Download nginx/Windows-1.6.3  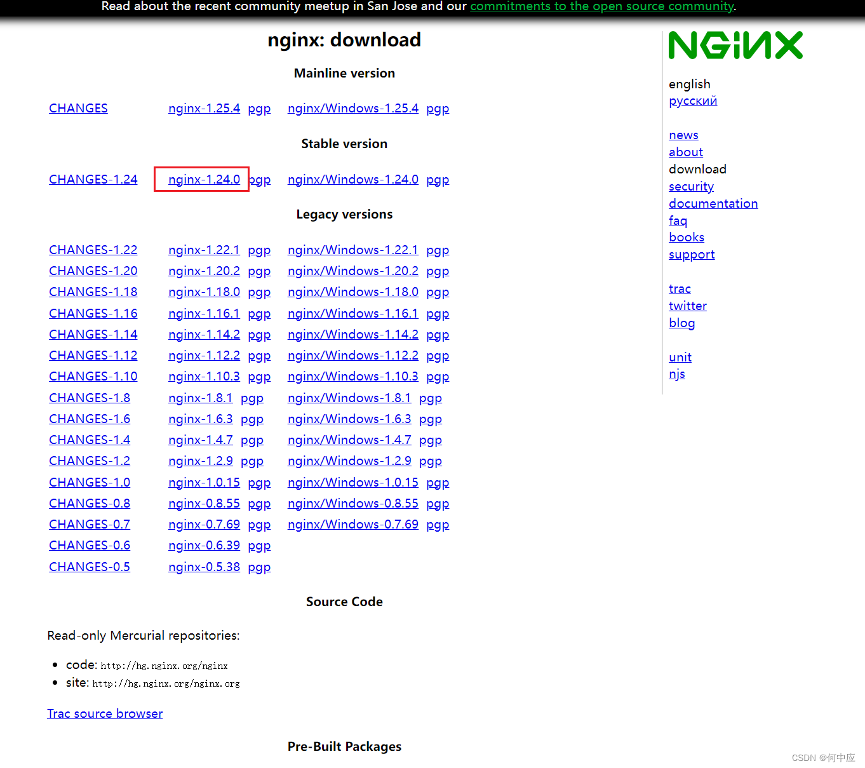[x=349, y=419]
